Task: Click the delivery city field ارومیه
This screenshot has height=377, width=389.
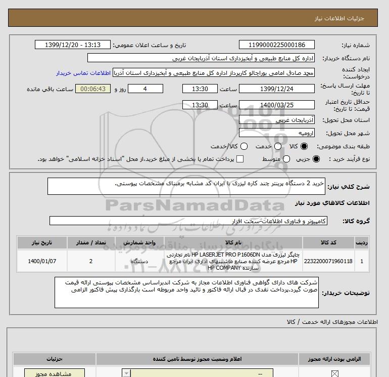Action: tap(277, 133)
